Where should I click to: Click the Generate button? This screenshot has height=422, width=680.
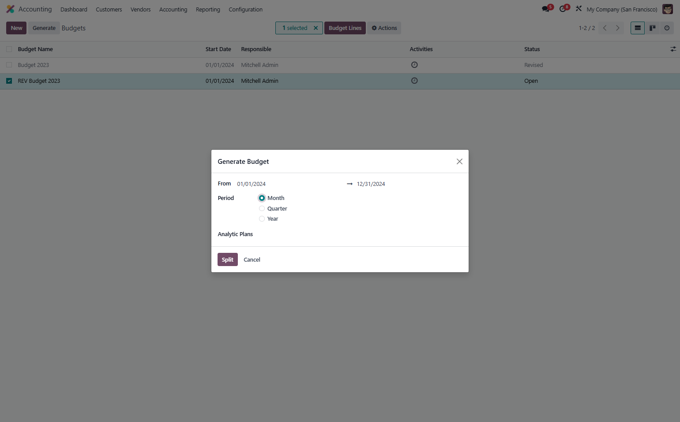pyautogui.click(x=44, y=28)
